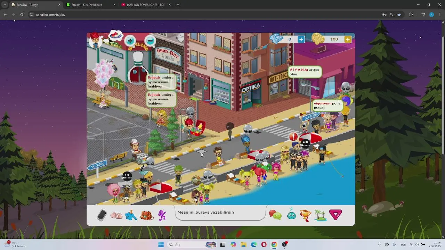Click VİYANA's 'artçın olim' chat bubble
The image size is (445, 250).
(x=305, y=72)
